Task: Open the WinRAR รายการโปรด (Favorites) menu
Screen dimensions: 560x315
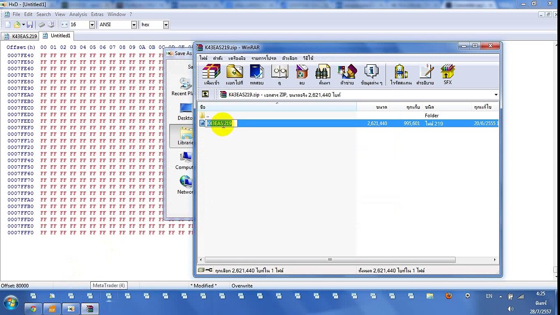Action: 264,58
